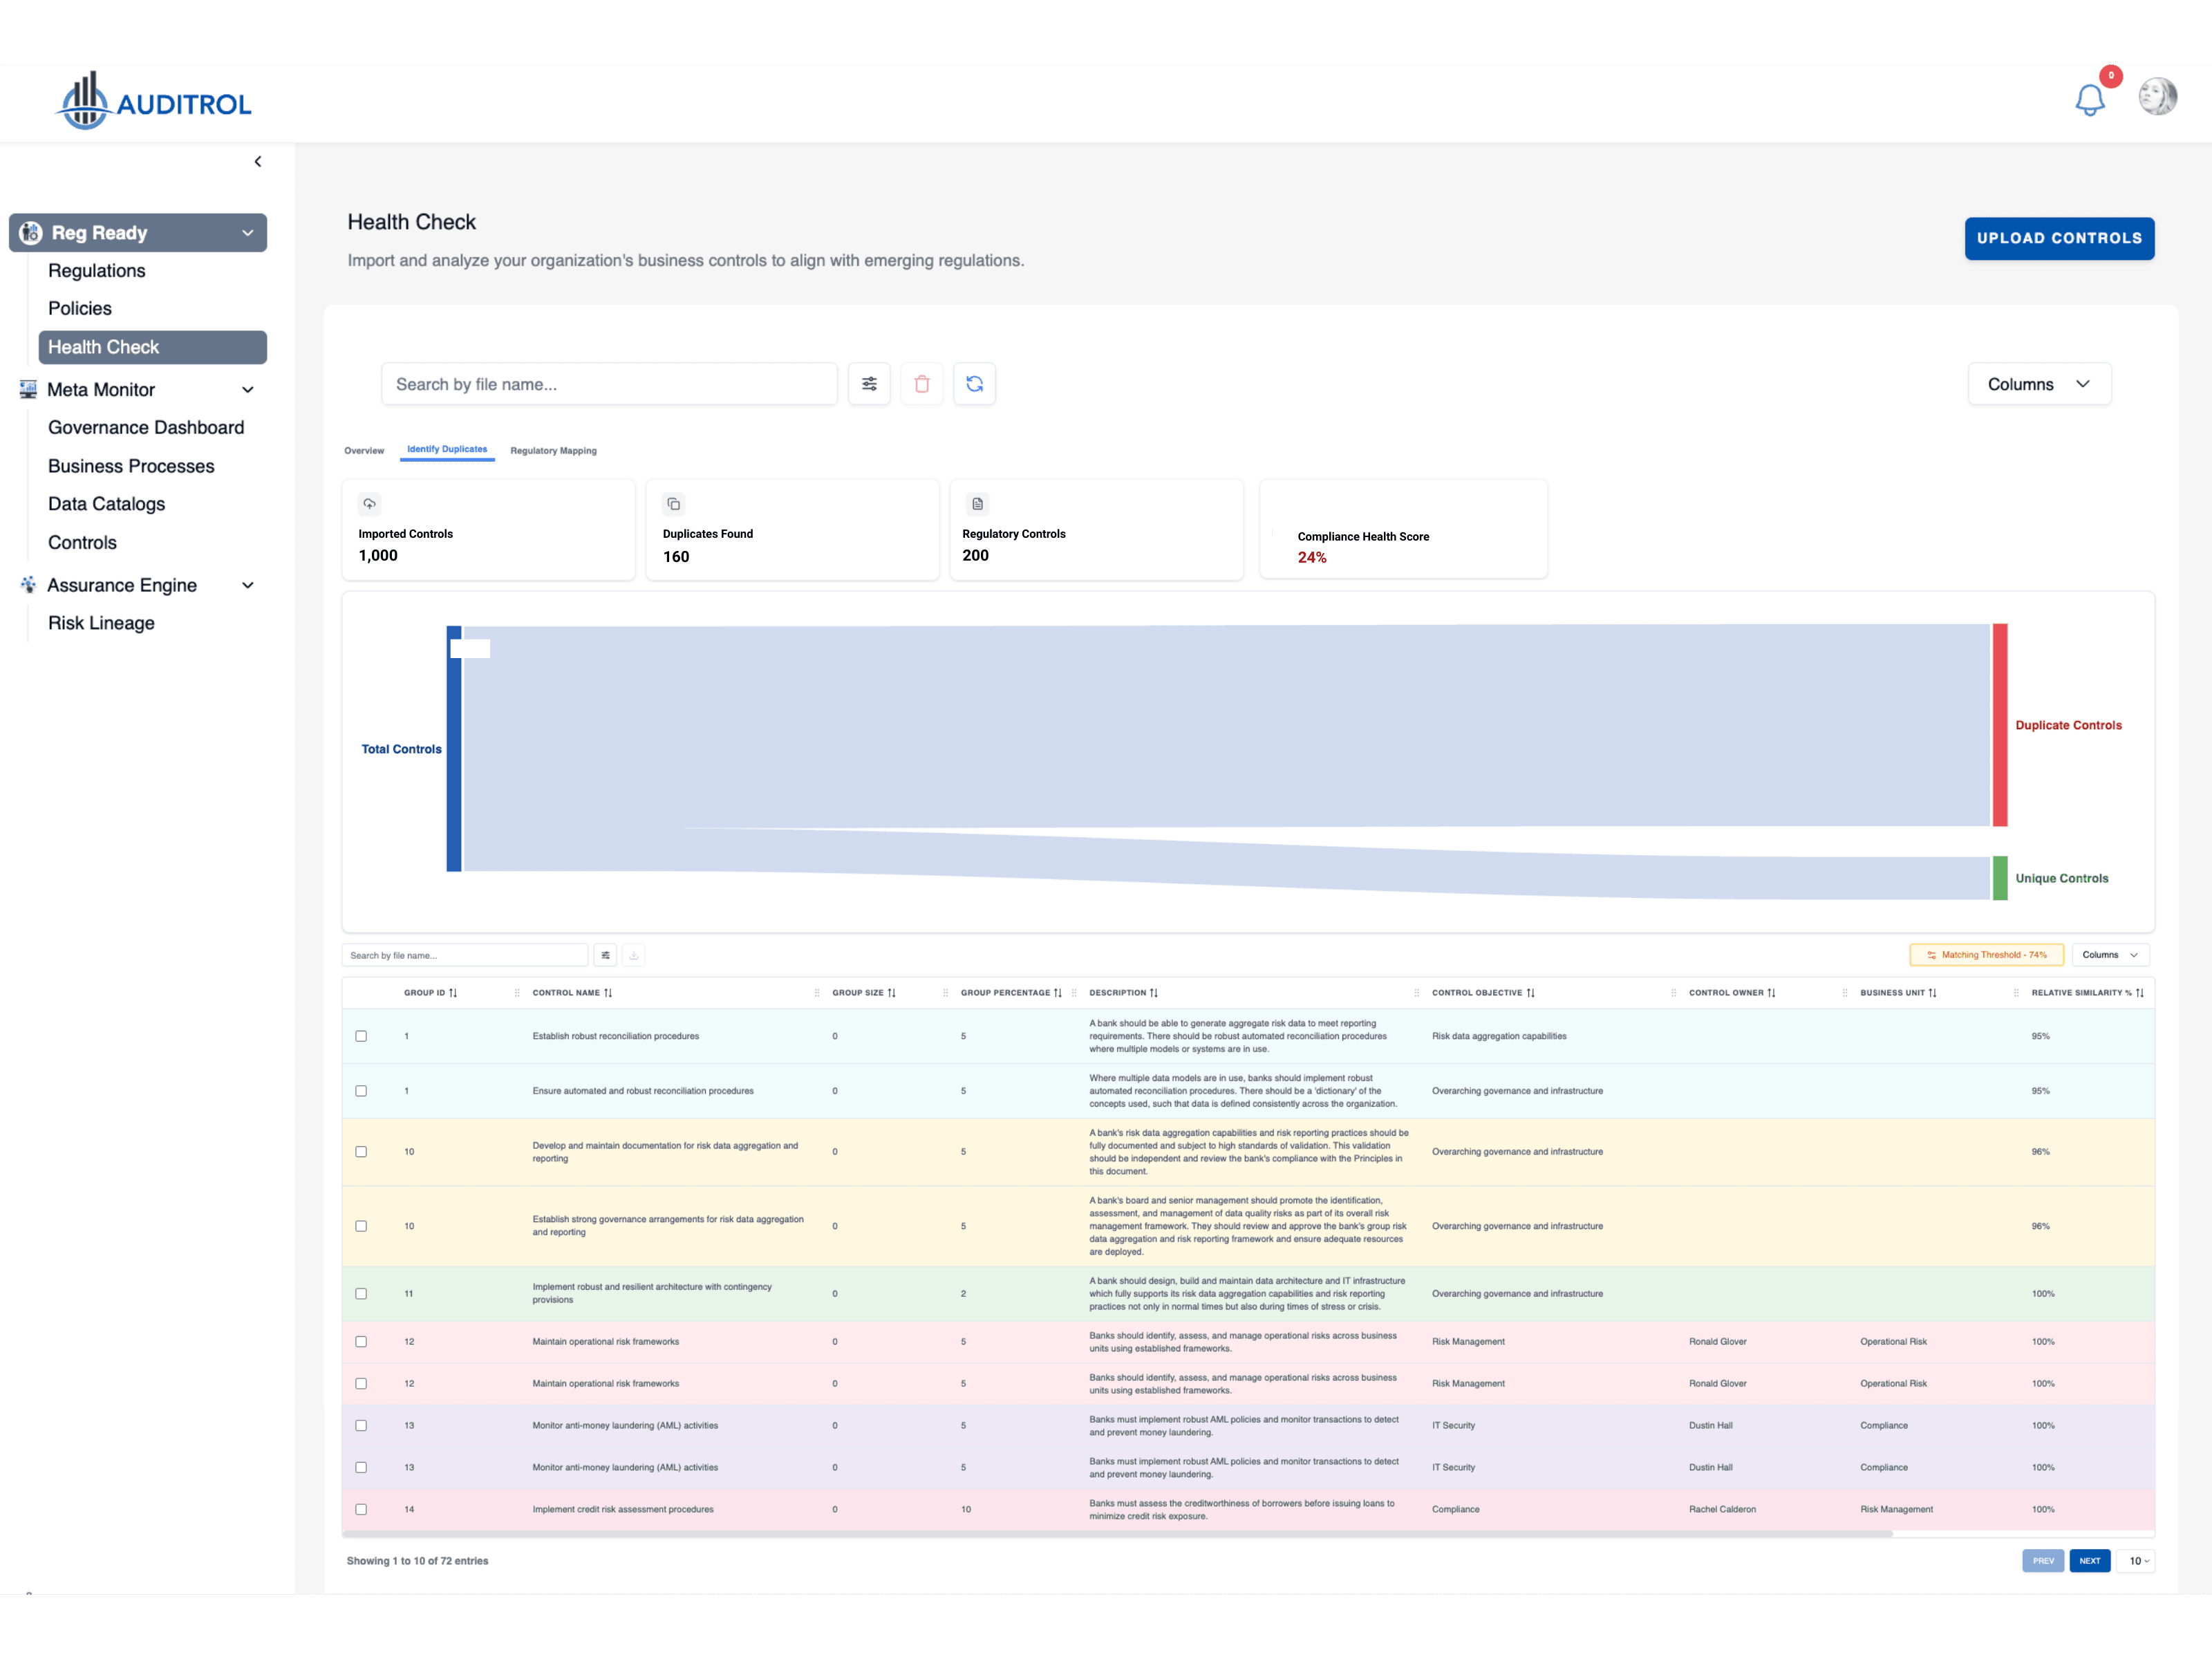The image size is (2212, 1659).
Task: Select the Group 11 row checkbox
Action: (361, 1294)
